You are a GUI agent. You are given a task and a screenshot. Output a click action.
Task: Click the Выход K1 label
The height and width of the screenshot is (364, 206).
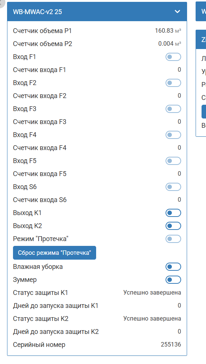point(27,213)
